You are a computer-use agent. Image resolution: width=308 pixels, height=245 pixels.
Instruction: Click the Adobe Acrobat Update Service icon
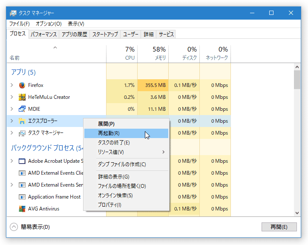click(x=22, y=161)
